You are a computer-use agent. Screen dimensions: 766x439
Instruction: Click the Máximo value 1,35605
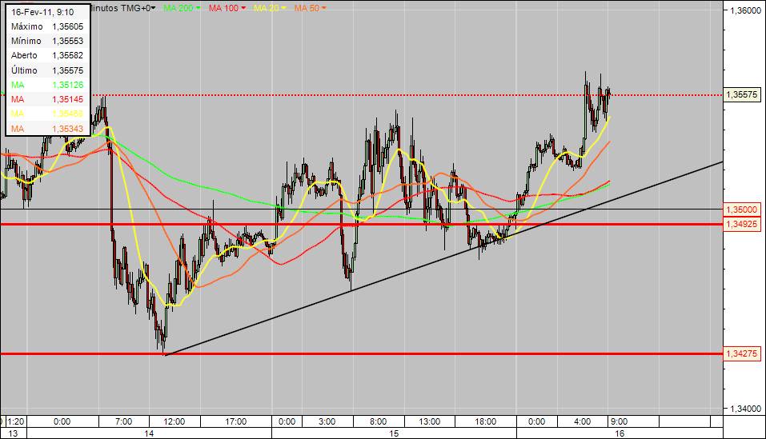click(67, 26)
